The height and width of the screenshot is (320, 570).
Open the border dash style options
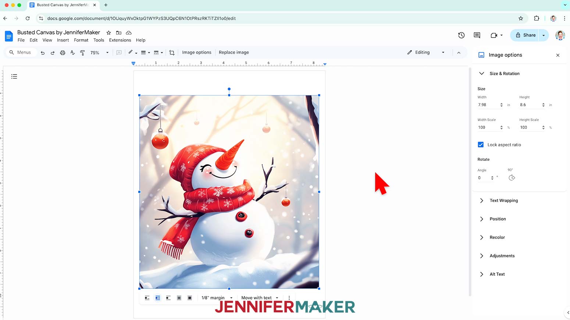pyautogui.click(x=158, y=52)
